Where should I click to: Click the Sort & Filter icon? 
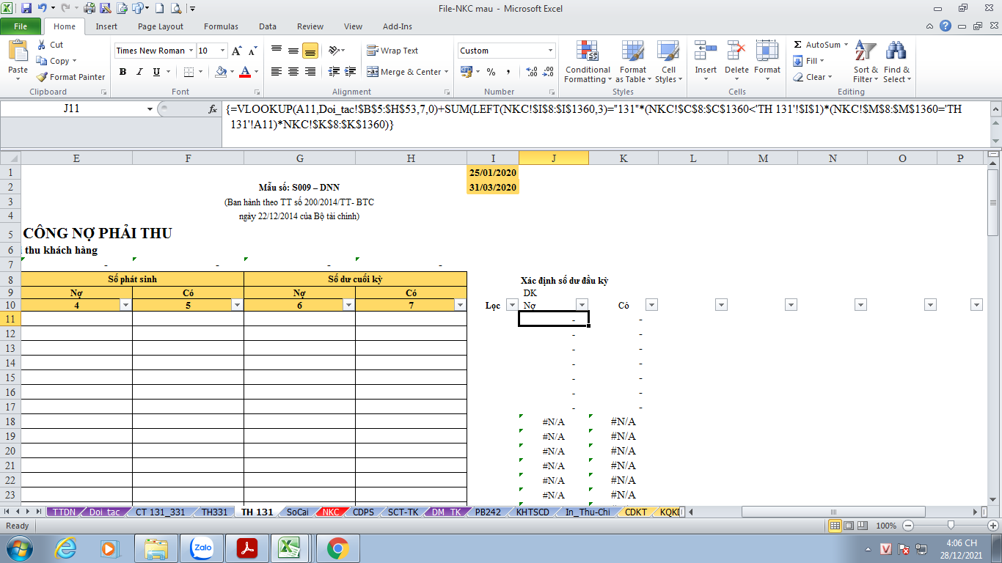(x=866, y=62)
